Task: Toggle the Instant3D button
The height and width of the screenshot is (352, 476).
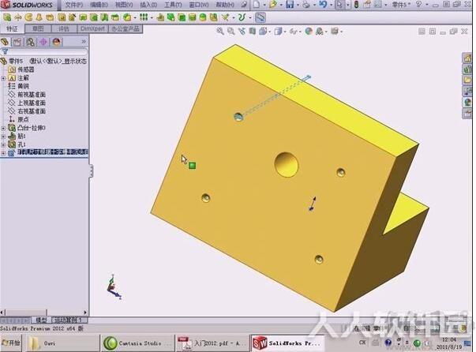Action: 260,17
